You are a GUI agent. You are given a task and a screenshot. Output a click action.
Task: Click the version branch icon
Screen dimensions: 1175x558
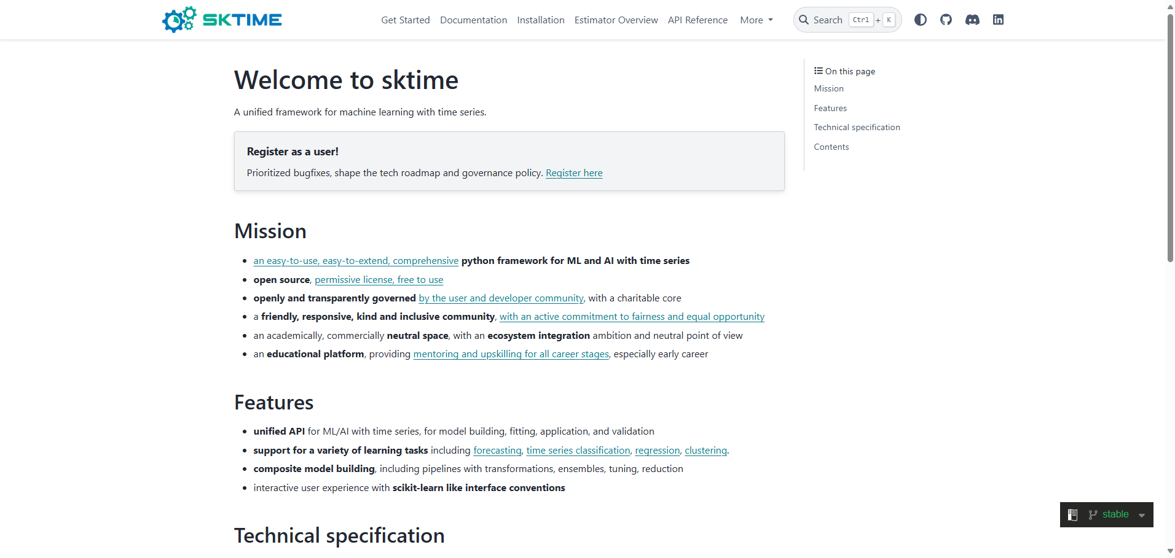(x=1093, y=514)
